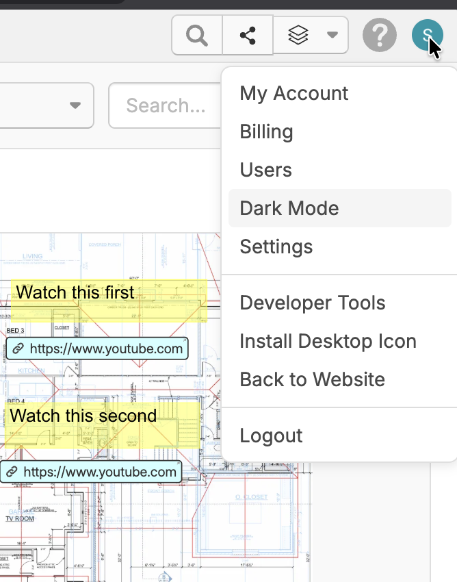Click chain icon on second YouTube link
This screenshot has width=457, height=582.
(12, 472)
